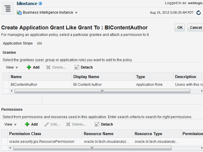Click the pencil Edit in Permissions toolbar
The width and height of the screenshot is (203, 152).
[52, 124]
